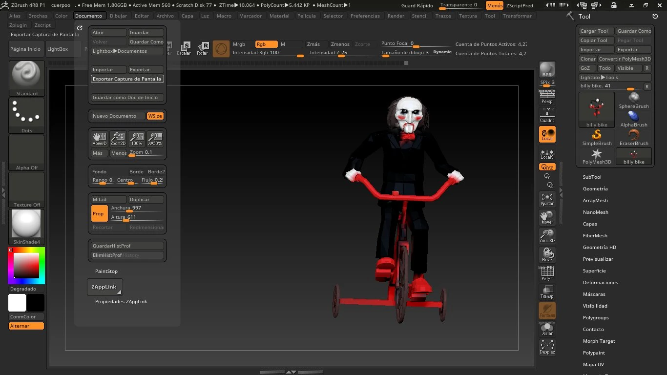Toggle the floor grid (Cuadríc) icon

pos(547,116)
